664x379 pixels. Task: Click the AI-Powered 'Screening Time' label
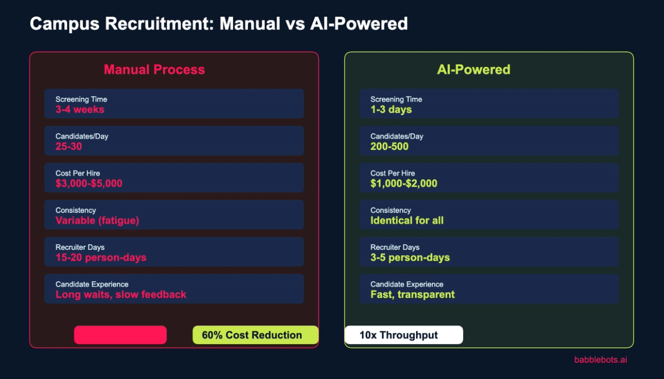(396, 99)
